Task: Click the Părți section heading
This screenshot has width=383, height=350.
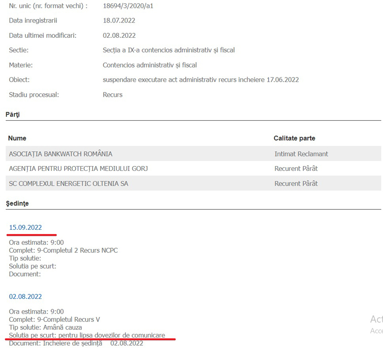Action: tap(12, 115)
